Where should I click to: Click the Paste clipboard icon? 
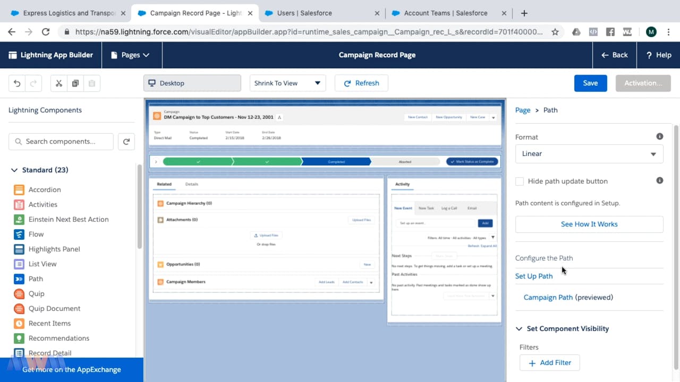(92, 83)
